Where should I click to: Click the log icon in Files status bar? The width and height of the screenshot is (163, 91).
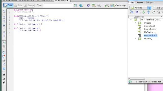coord(130,82)
